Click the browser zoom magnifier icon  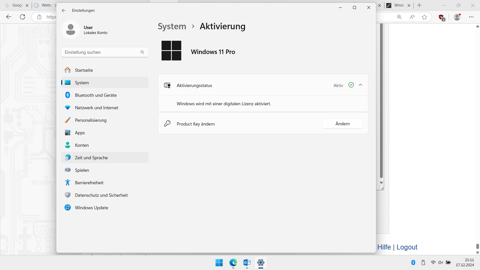(399, 17)
